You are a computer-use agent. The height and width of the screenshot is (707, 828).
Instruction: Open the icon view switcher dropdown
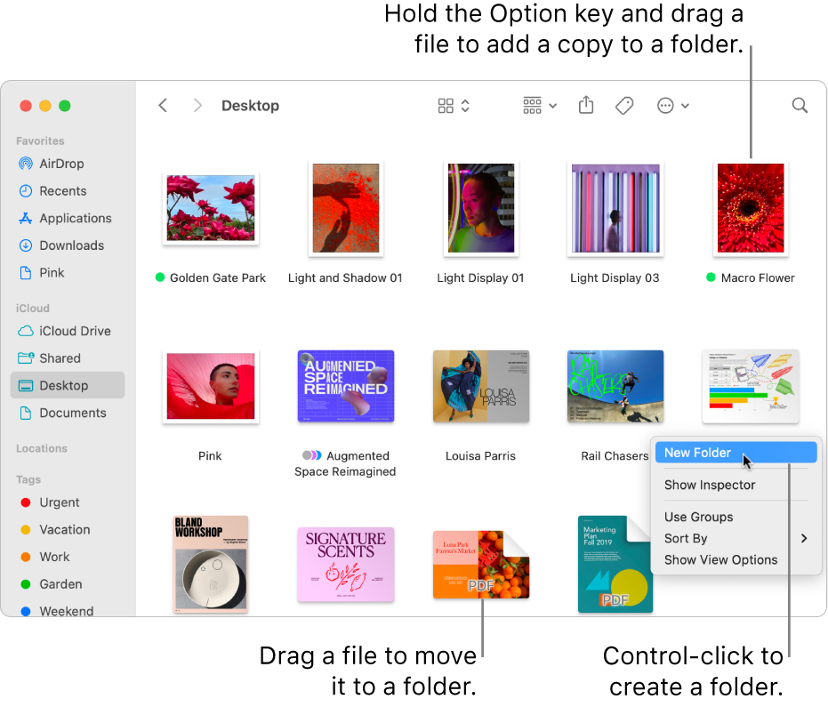[x=454, y=106]
